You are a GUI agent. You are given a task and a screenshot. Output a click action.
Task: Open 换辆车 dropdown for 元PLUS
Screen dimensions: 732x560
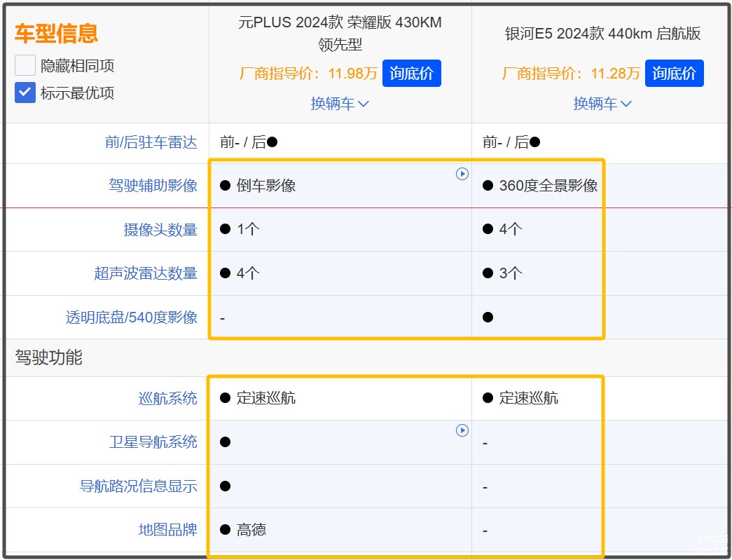click(340, 104)
